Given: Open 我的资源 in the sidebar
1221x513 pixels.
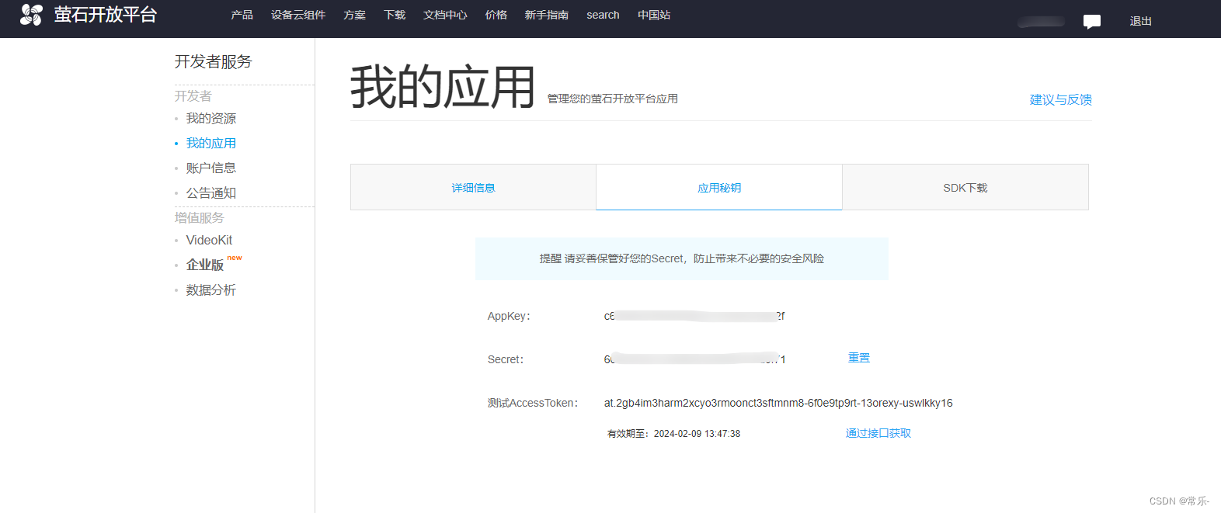Looking at the screenshot, I should (x=210, y=119).
